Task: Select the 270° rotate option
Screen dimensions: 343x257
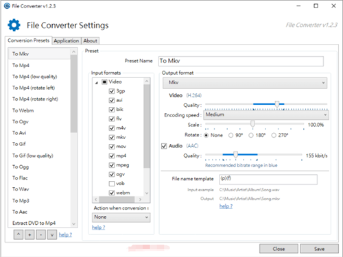Action: coord(274,135)
